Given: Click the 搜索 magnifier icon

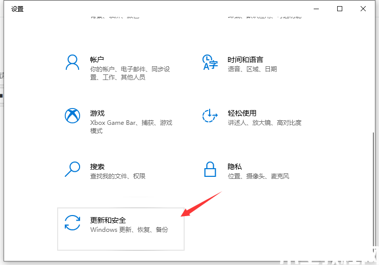Looking at the screenshot, I should (72, 169).
